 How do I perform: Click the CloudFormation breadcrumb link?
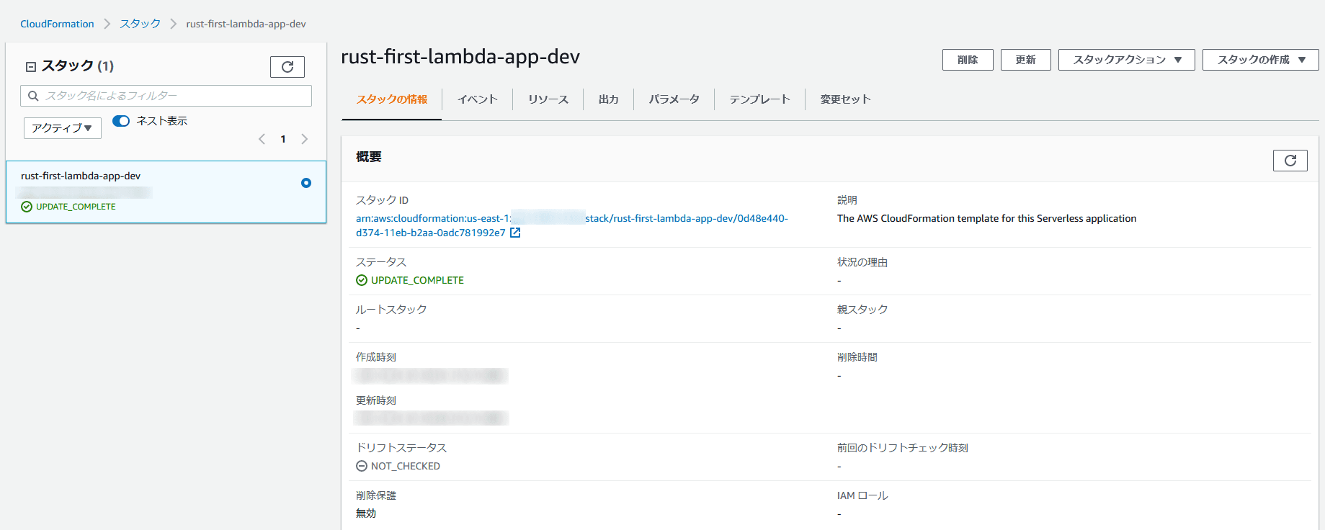57,24
